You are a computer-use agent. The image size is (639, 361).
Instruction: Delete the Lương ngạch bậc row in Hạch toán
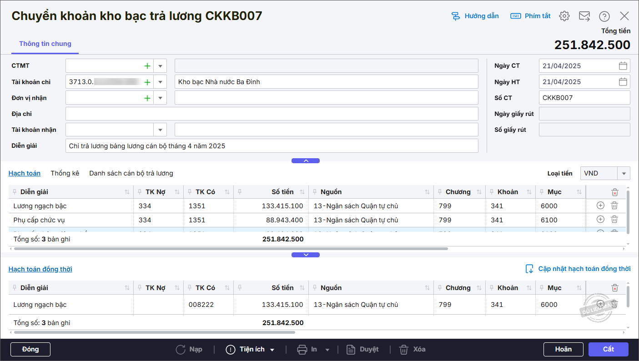(x=614, y=206)
